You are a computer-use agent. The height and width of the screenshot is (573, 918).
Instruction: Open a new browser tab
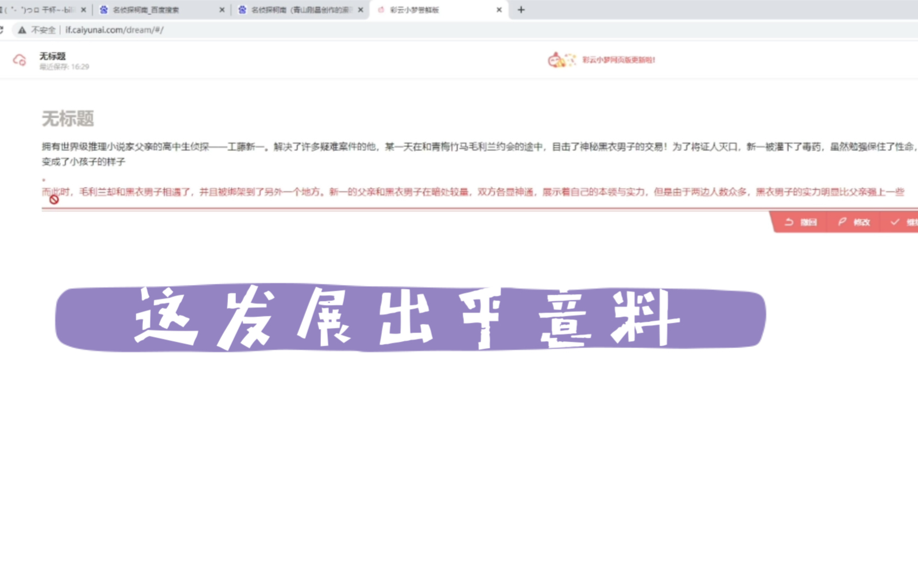tap(521, 10)
